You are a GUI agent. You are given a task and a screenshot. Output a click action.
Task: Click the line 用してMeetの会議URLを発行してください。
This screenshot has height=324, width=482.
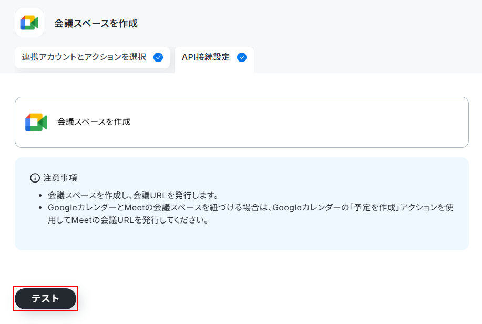coord(128,220)
